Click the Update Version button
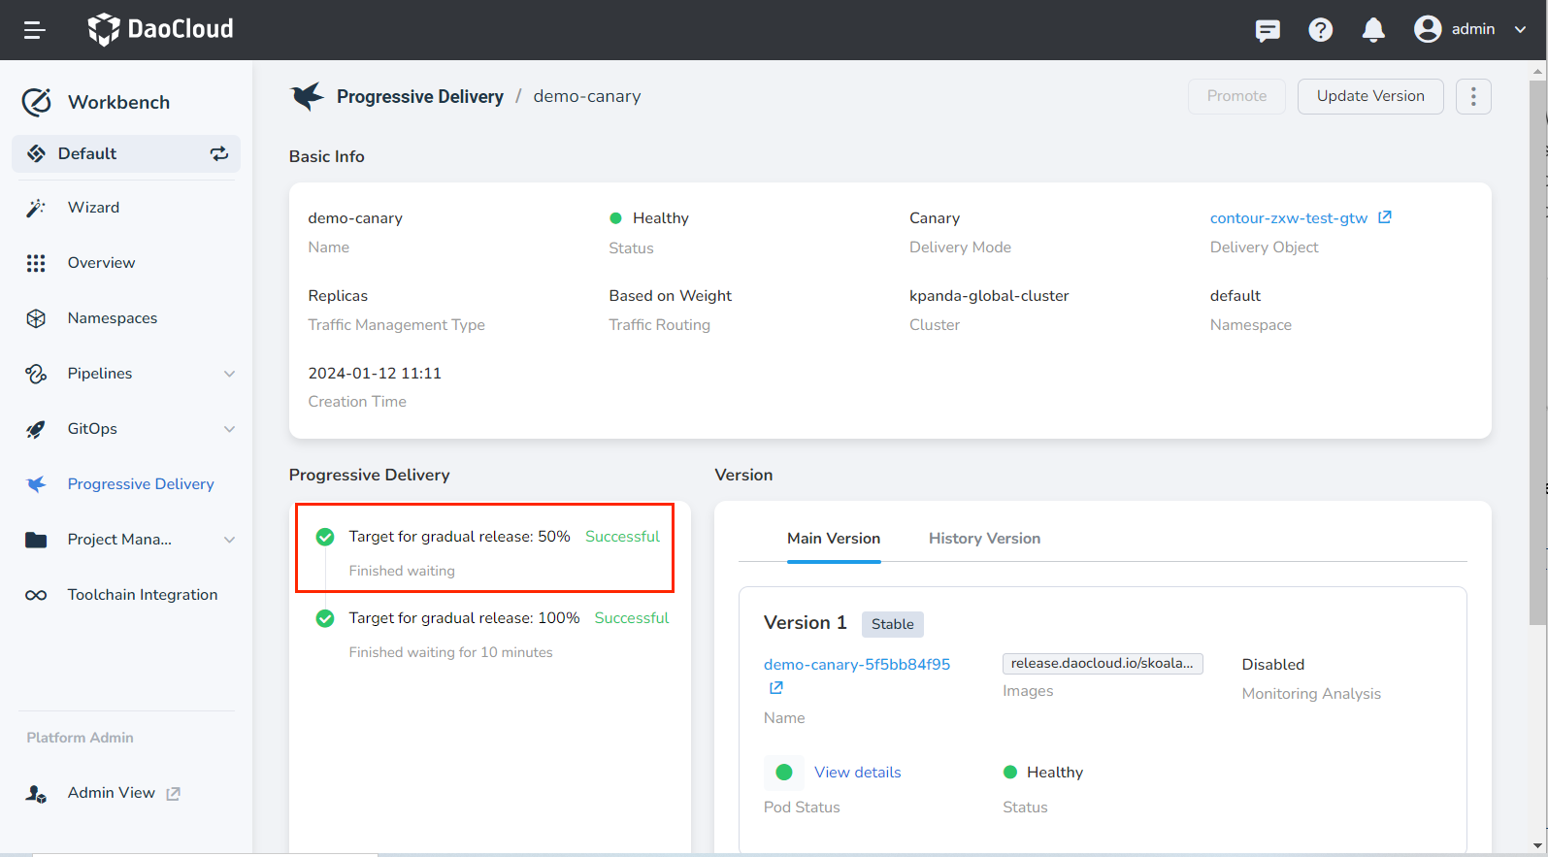 1369,96
